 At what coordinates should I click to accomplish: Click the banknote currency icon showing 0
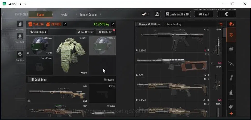pyautogui.click(x=144, y=14)
